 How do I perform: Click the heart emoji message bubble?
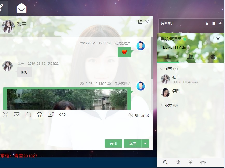(124, 52)
